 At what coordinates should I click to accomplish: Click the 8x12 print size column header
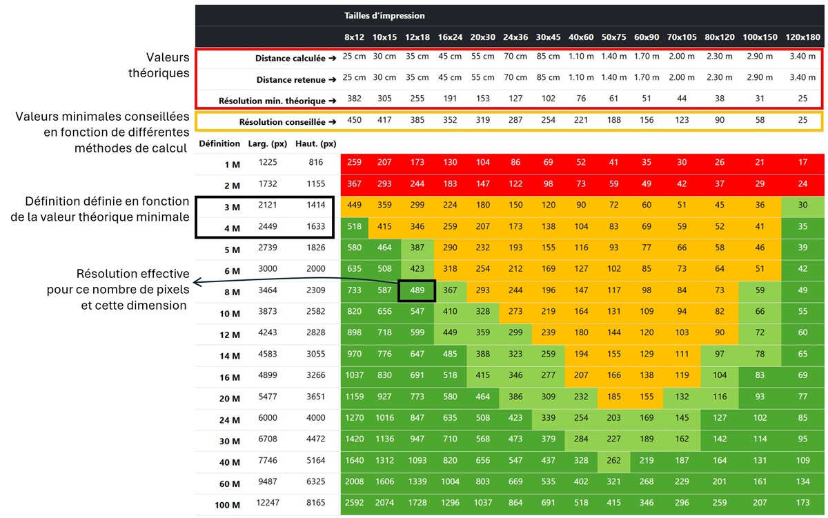coord(354,37)
